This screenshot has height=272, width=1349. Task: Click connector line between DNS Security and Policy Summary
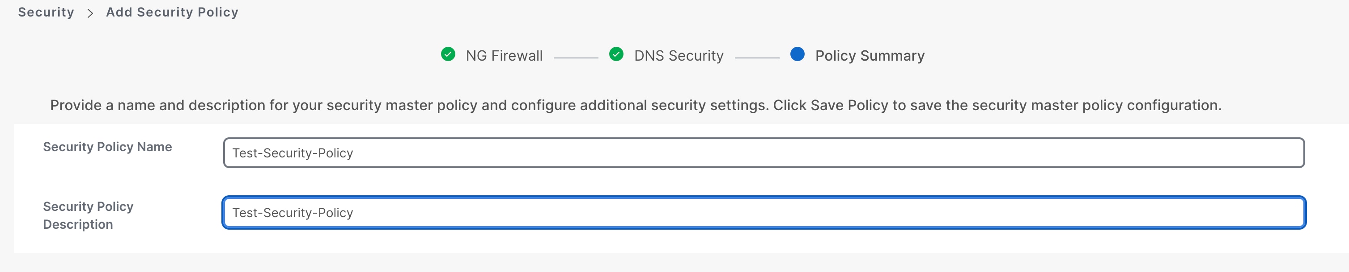(x=757, y=58)
